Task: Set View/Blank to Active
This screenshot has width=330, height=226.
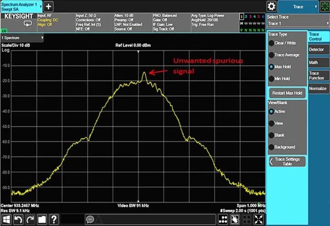Action: [x=277, y=112]
